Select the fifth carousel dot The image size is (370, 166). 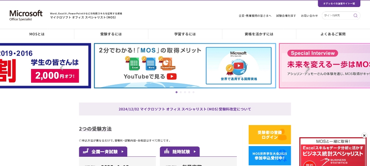(x=194, y=92)
